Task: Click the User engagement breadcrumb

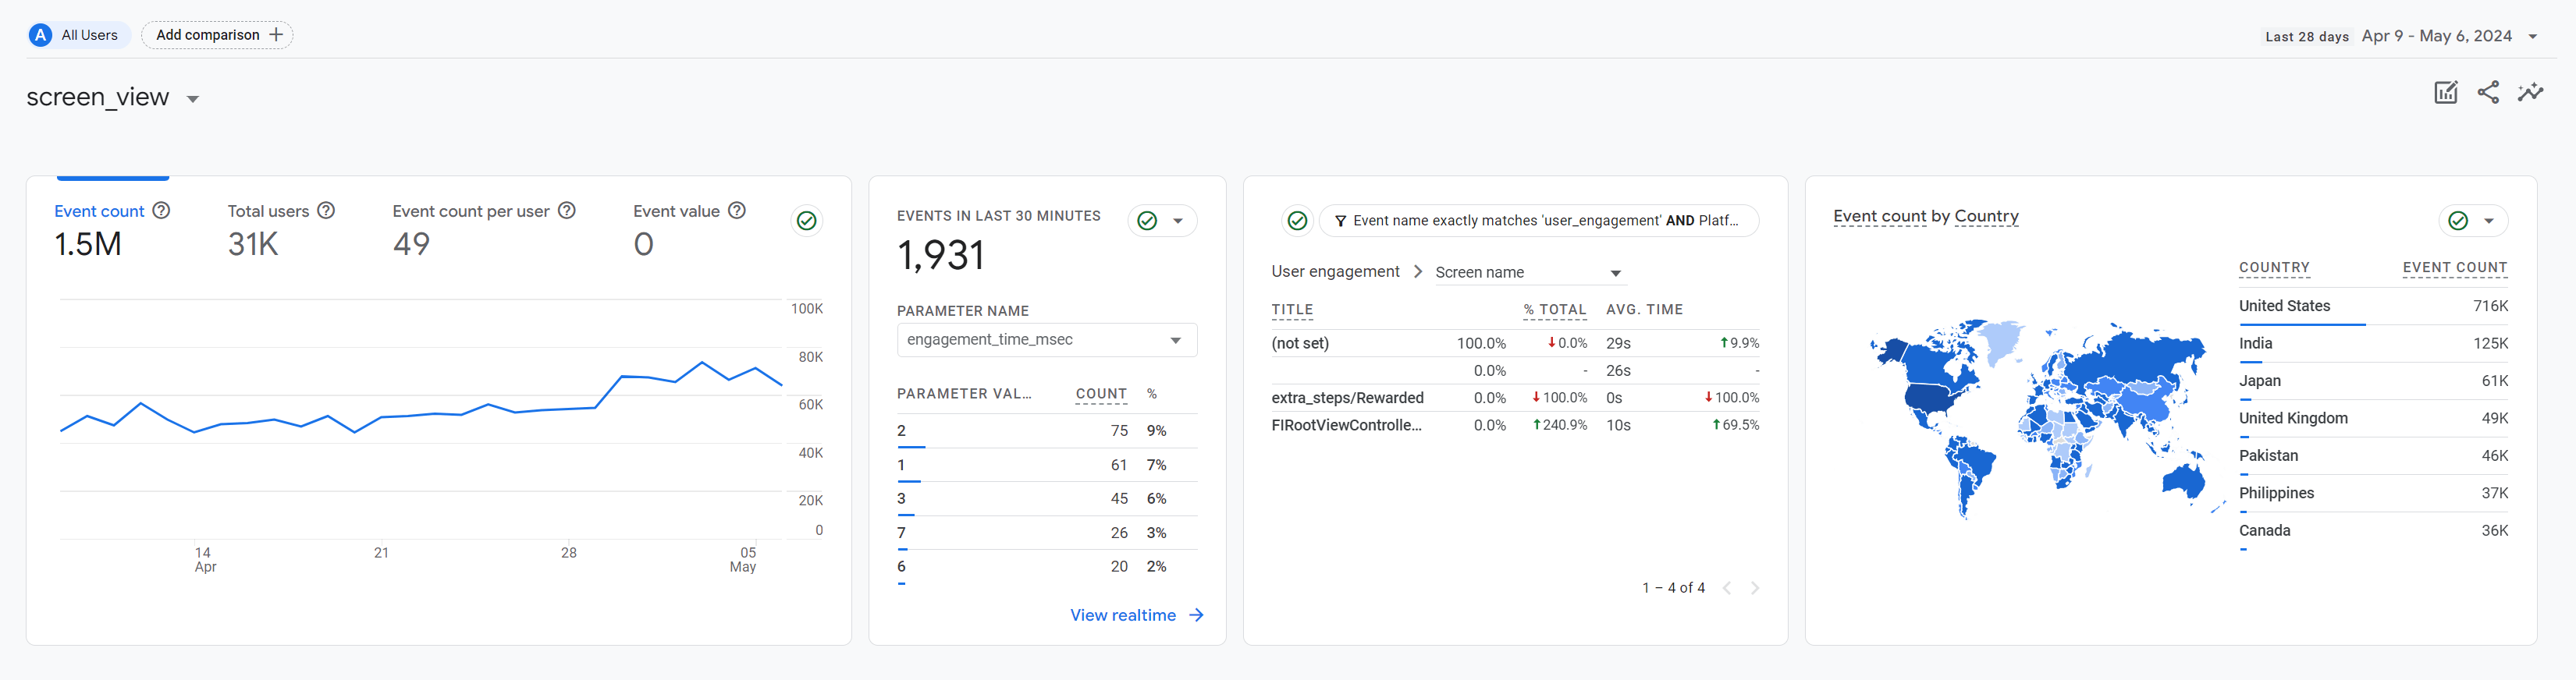Action: coord(1335,272)
